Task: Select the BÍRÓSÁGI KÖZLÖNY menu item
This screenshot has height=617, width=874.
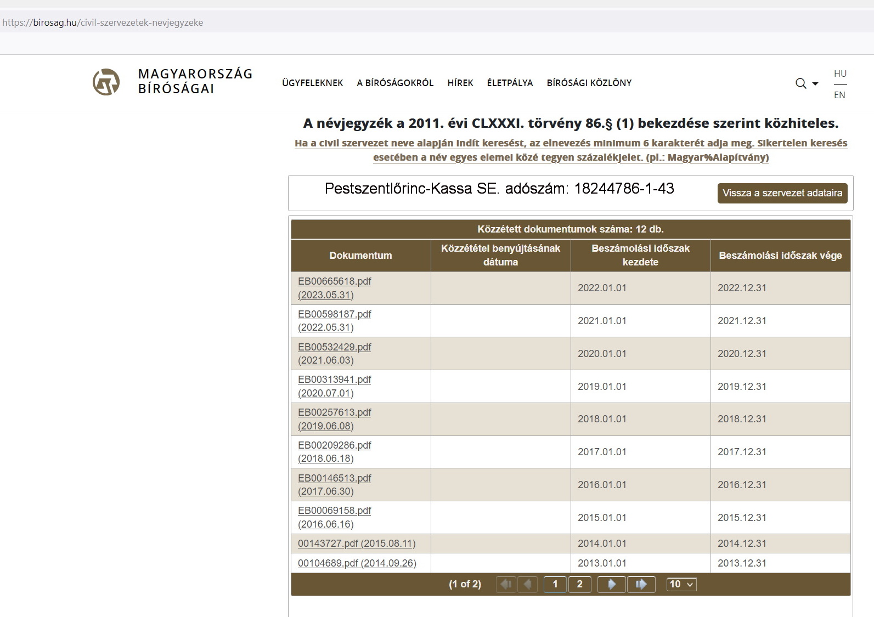Action: [589, 83]
